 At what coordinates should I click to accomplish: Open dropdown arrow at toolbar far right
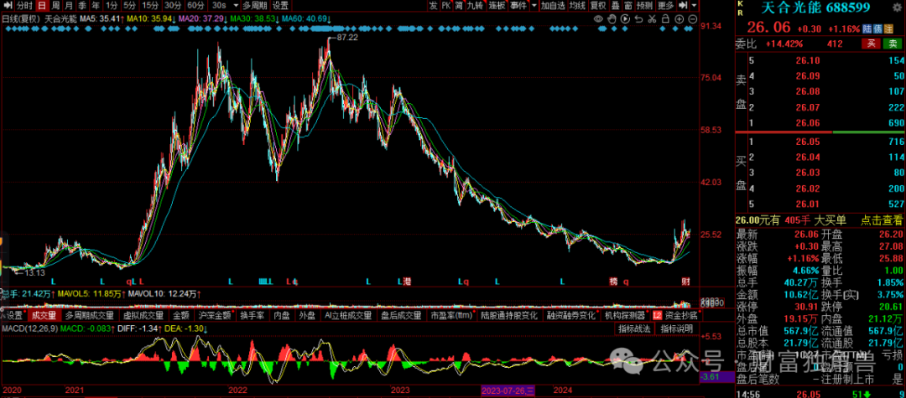tap(694, 5)
